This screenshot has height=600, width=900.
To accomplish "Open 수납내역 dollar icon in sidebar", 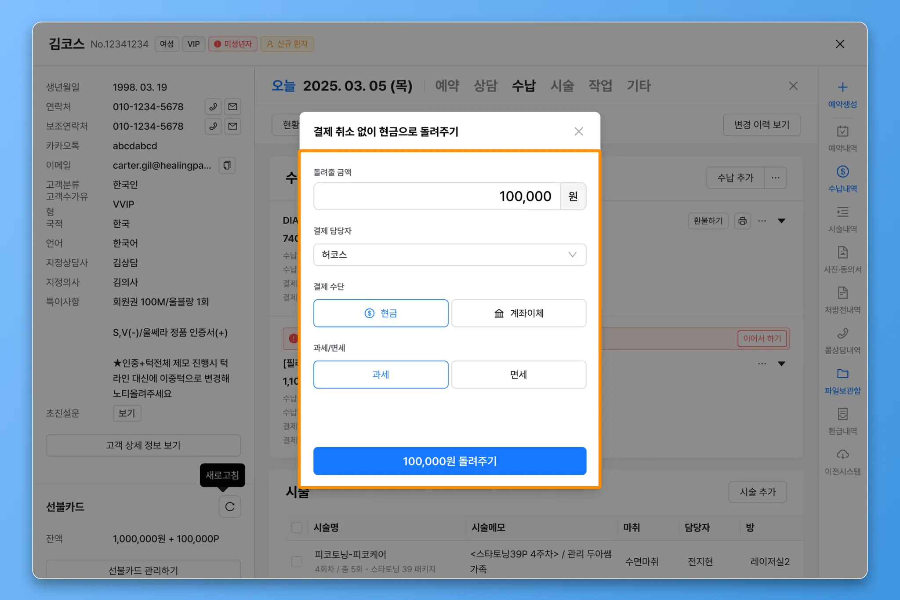I will (x=842, y=171).
